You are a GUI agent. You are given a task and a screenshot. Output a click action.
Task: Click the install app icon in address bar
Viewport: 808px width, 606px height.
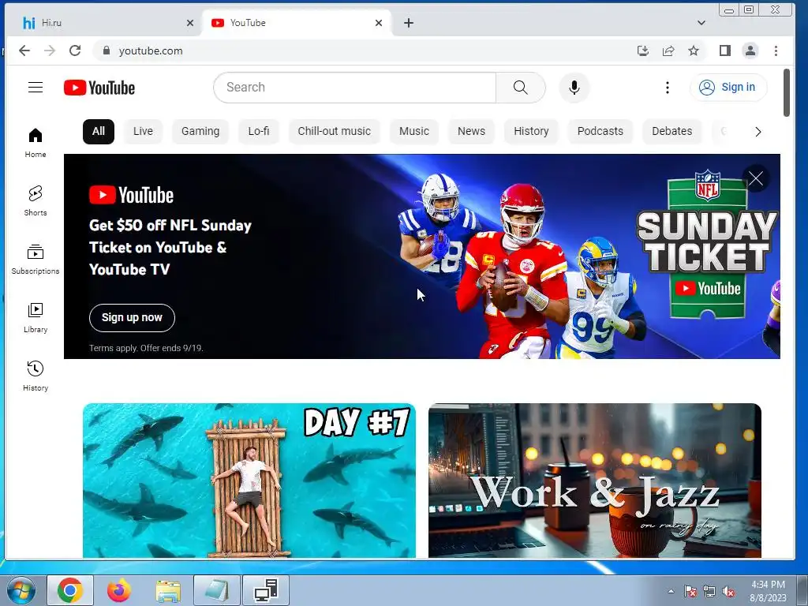pos(642,50)
